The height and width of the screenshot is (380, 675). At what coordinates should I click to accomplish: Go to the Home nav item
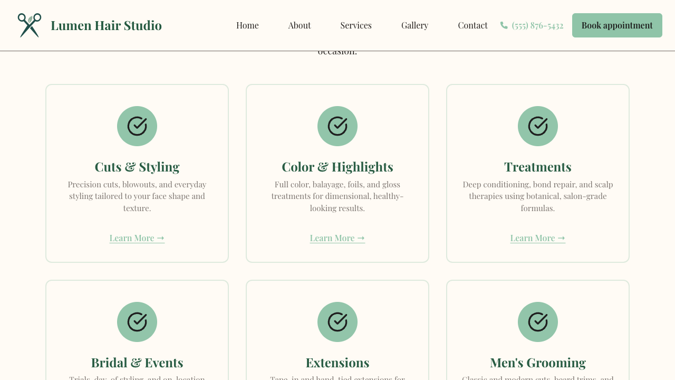(247, 25)
